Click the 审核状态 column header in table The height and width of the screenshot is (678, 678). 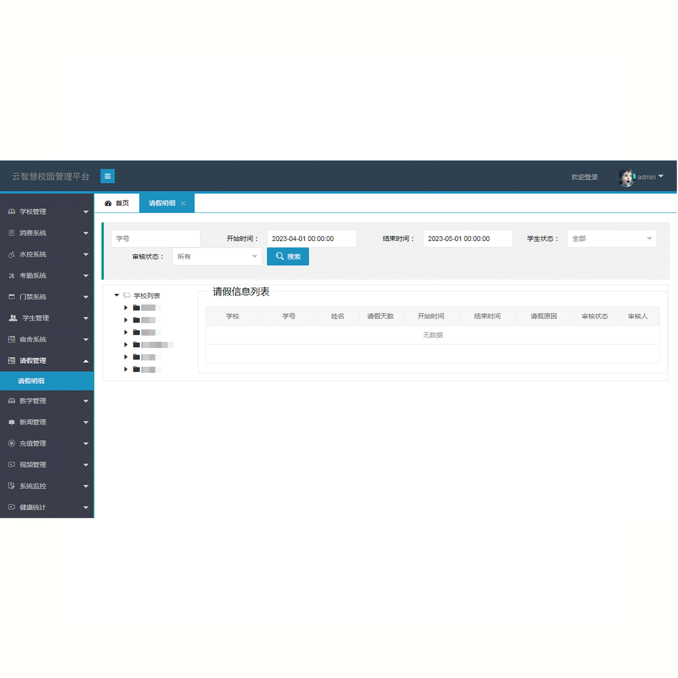click(595, 316)
